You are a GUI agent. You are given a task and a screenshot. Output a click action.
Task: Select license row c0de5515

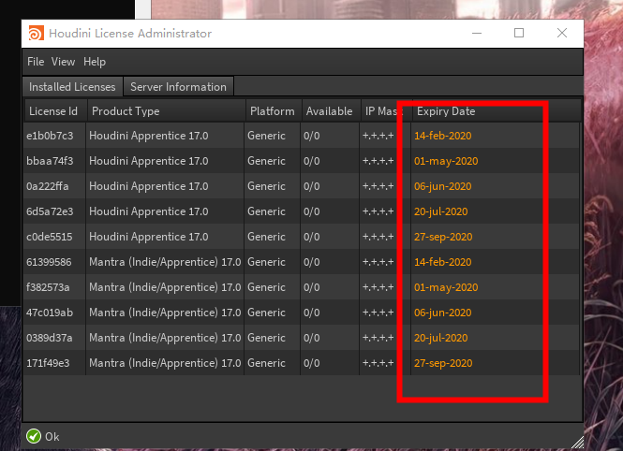pyautogui.click(x=302, y=237)
